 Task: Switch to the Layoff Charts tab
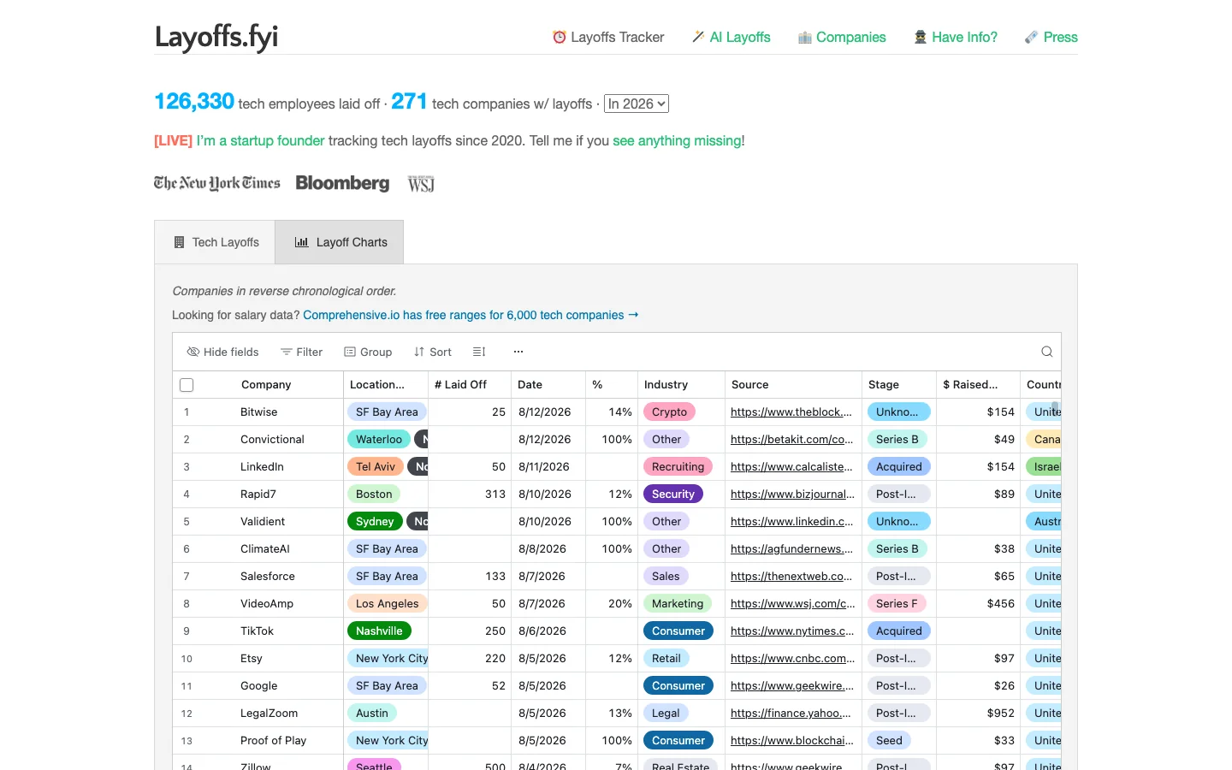tap(340, 242)
